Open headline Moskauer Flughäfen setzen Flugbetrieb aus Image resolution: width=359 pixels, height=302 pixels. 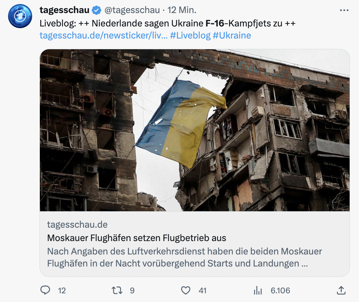pos(137,238)
